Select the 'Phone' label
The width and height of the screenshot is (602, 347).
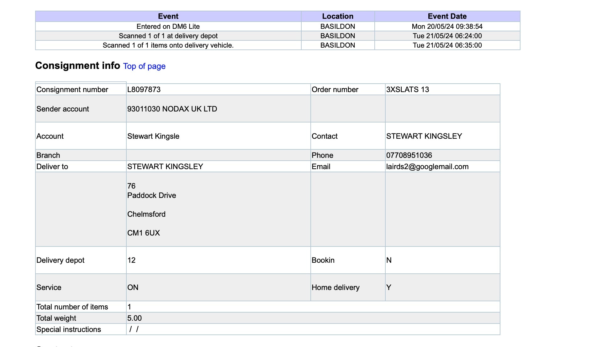coord(322,155)
